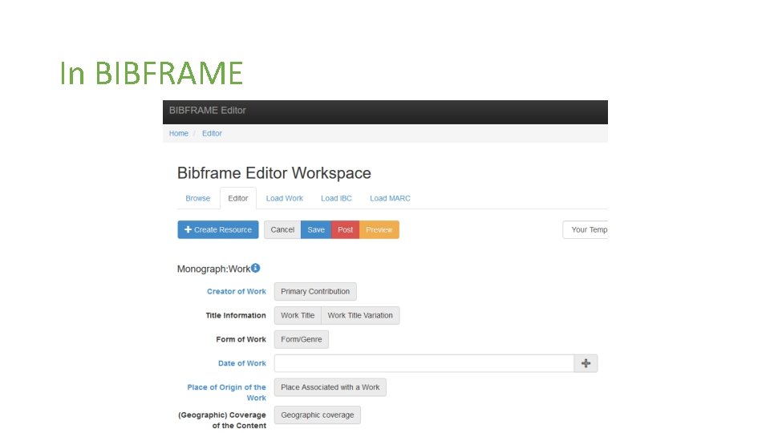
Task: Click the red Post button
Action: click(345, 230)
